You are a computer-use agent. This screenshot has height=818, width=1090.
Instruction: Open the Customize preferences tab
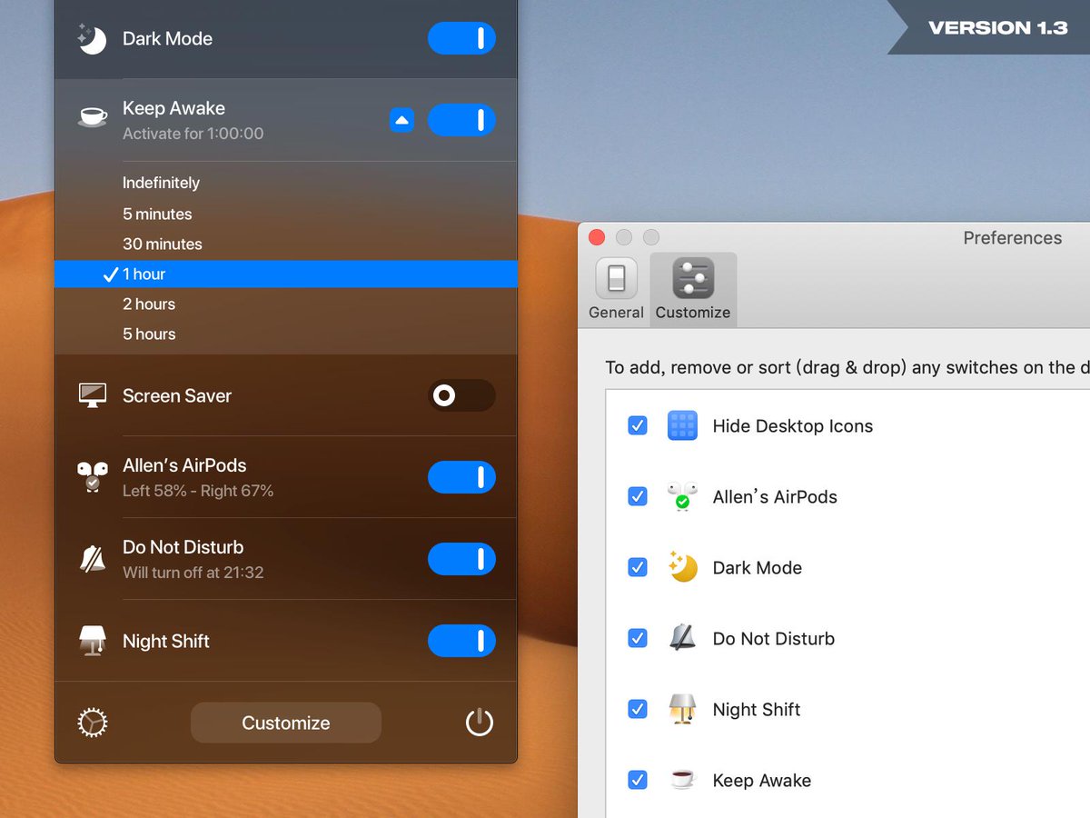point(693,290)
